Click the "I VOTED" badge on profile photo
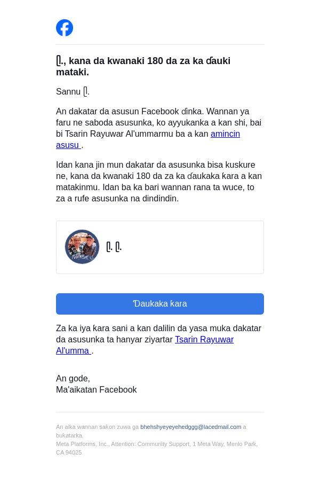320x477 pixels. pos(78,257)
